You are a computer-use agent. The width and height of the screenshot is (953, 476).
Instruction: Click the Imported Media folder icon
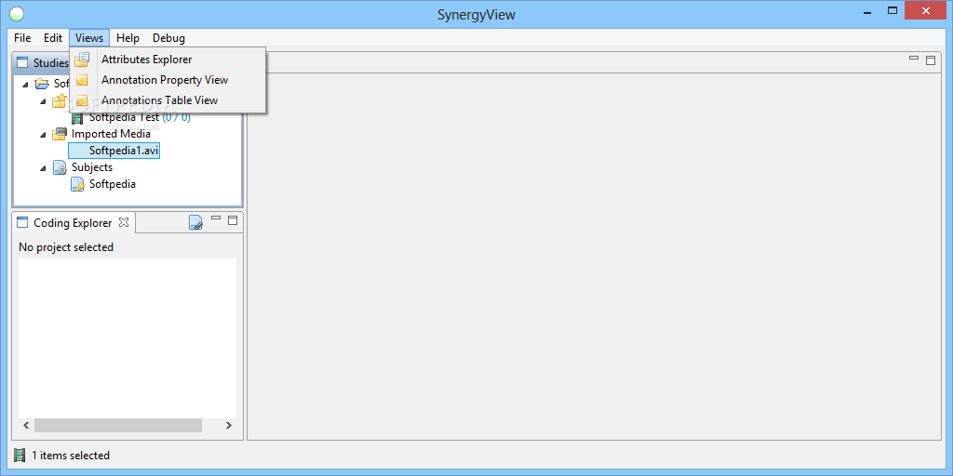pyautogui.click(x=60, y=134)
